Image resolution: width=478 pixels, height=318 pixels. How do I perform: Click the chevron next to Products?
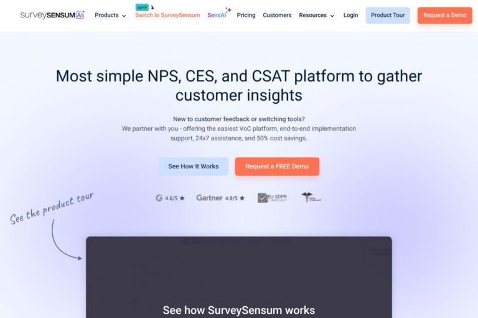tap(124, 16)
